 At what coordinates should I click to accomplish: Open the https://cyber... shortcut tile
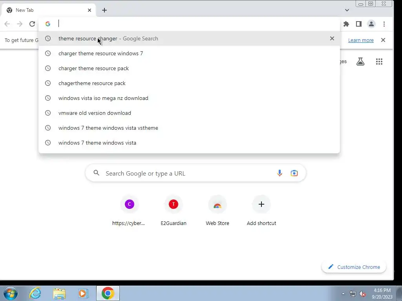point(129,211)
